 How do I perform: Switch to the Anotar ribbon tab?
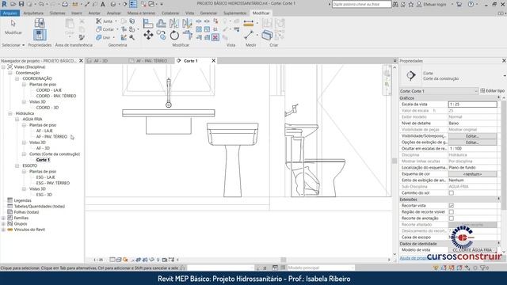coord(94,13)
